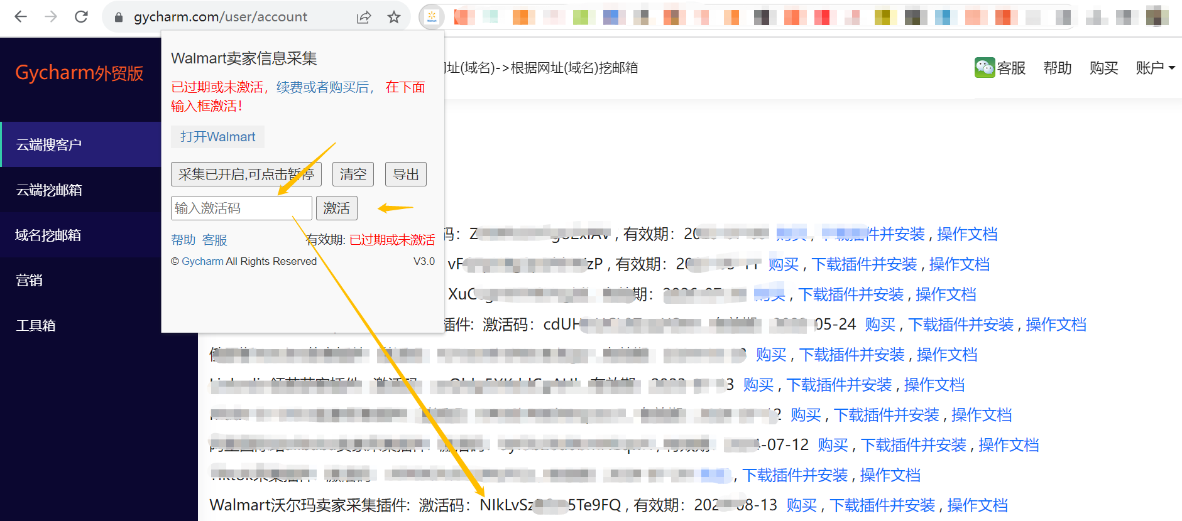Click the browser forward arrow

(51, 17)
